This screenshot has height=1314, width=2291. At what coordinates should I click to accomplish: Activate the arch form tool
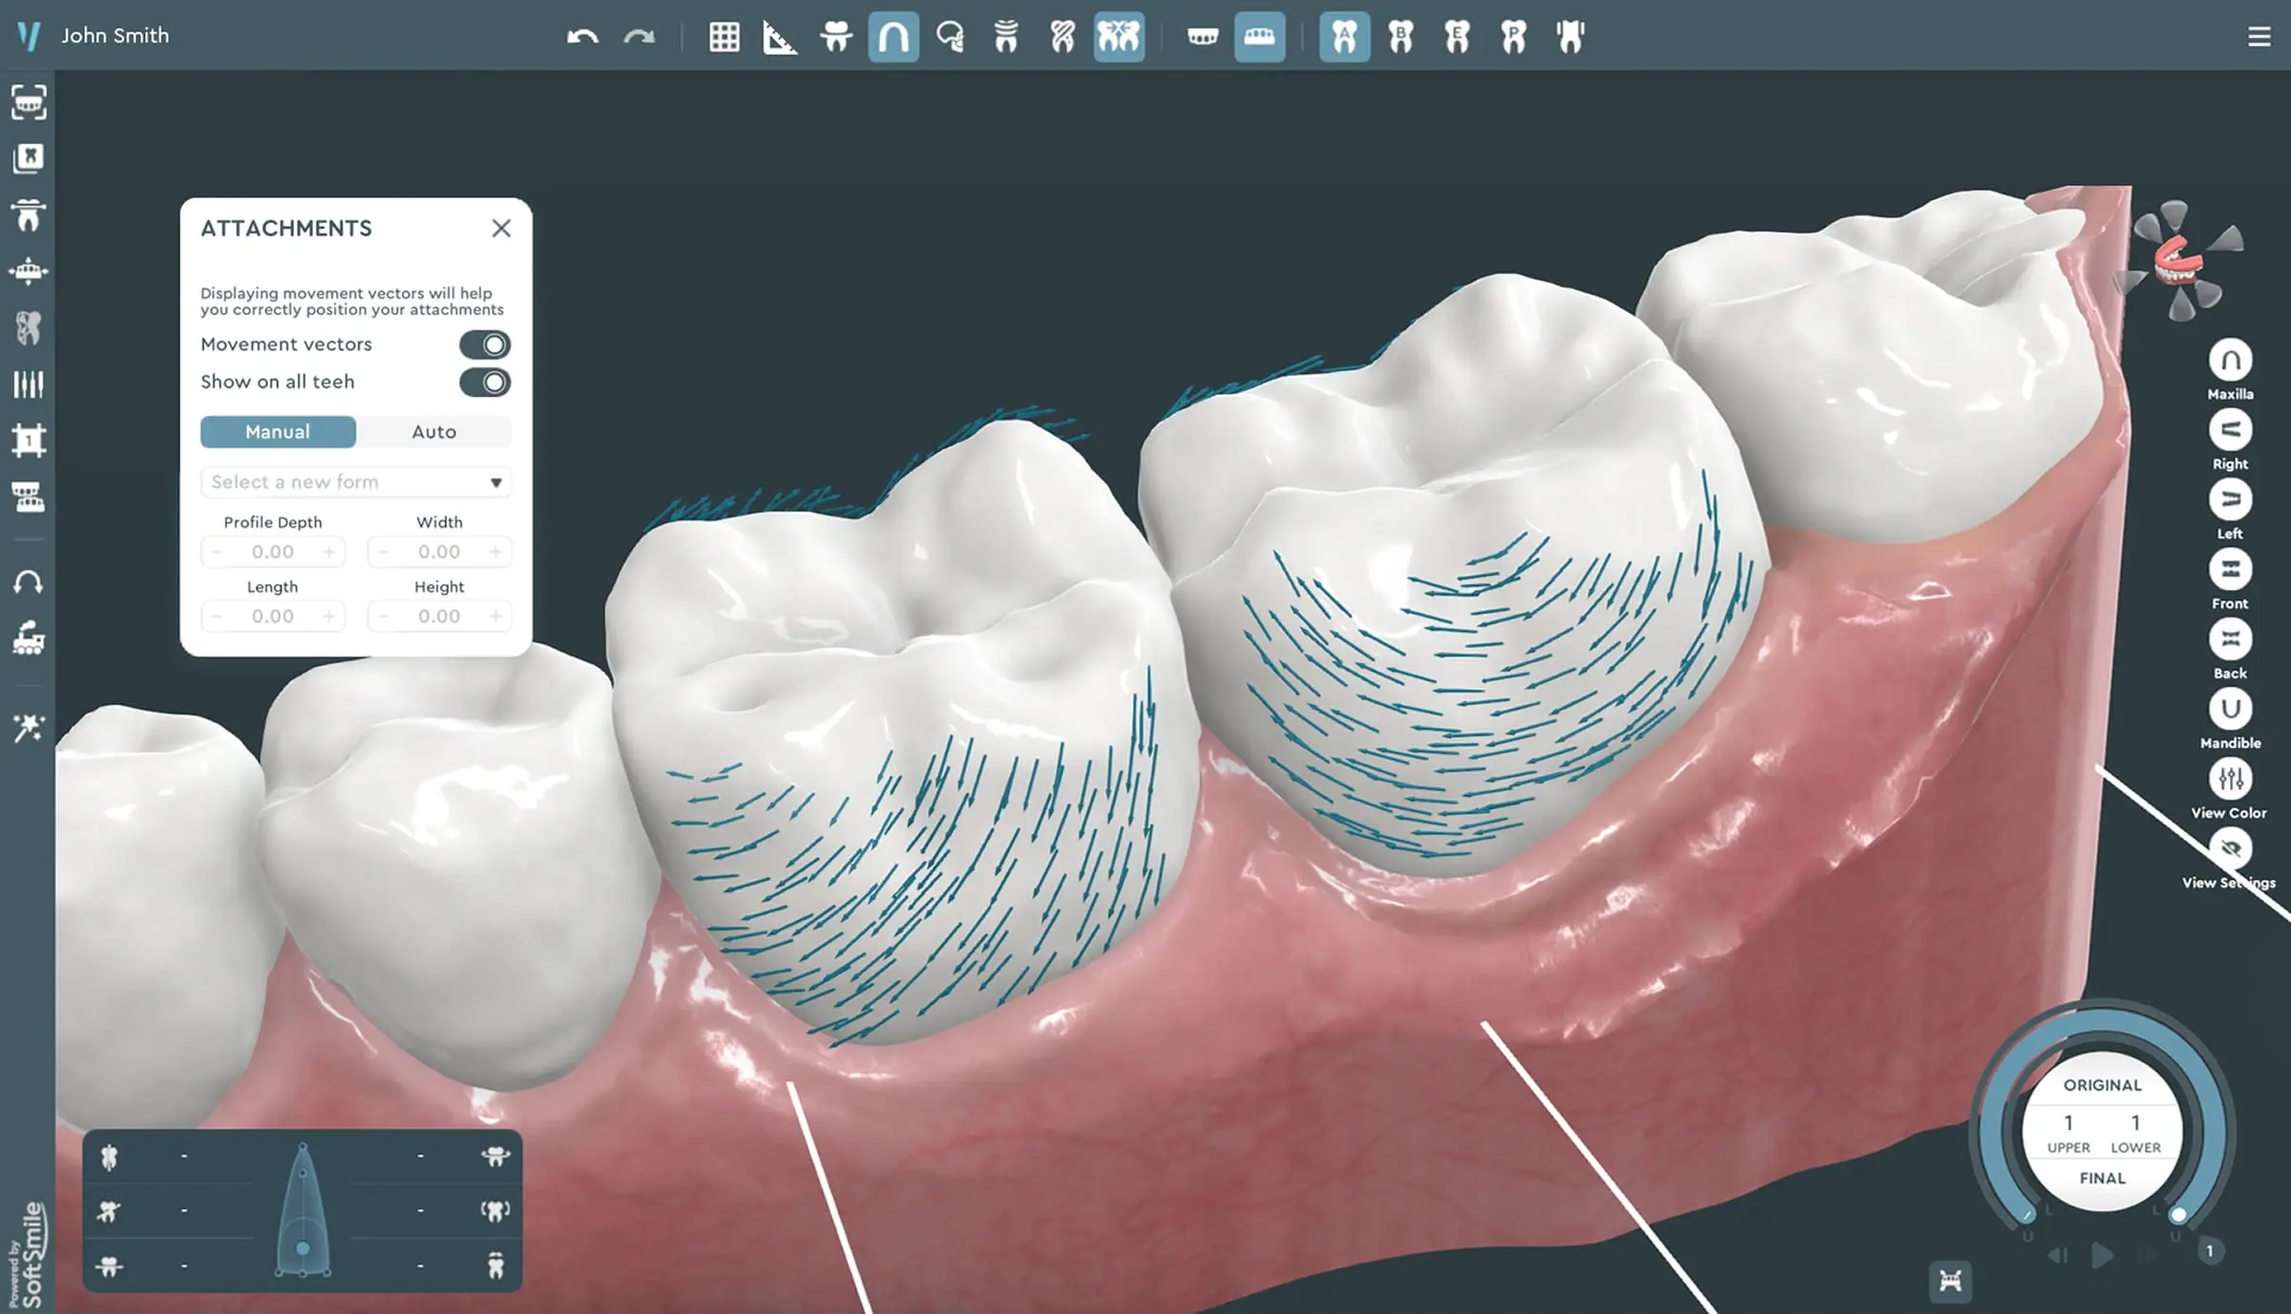[x=892, y=36]
